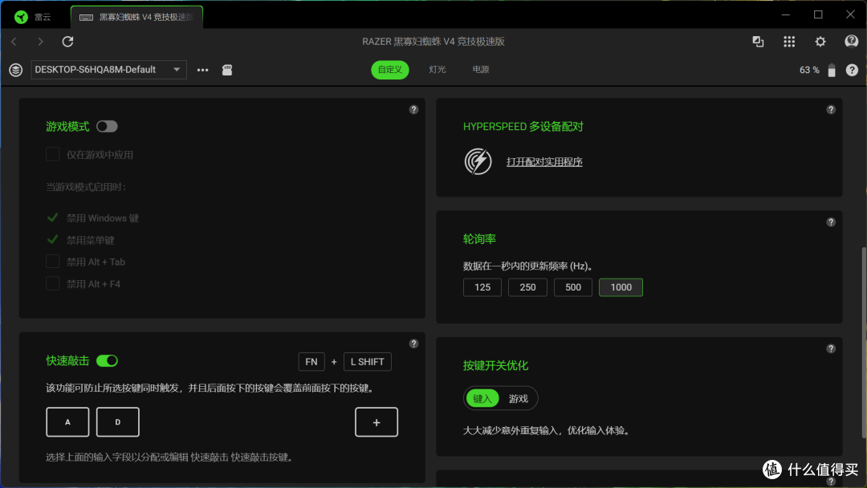Open settings with the gear icon
867x488 pixels.
tap(820, 42)
